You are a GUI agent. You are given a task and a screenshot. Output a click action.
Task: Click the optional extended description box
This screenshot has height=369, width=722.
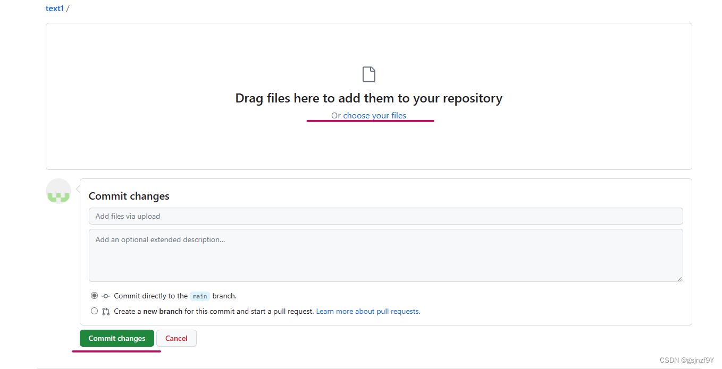(385, 255)
